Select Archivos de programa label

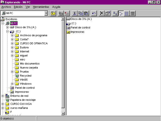pos(33,35)
